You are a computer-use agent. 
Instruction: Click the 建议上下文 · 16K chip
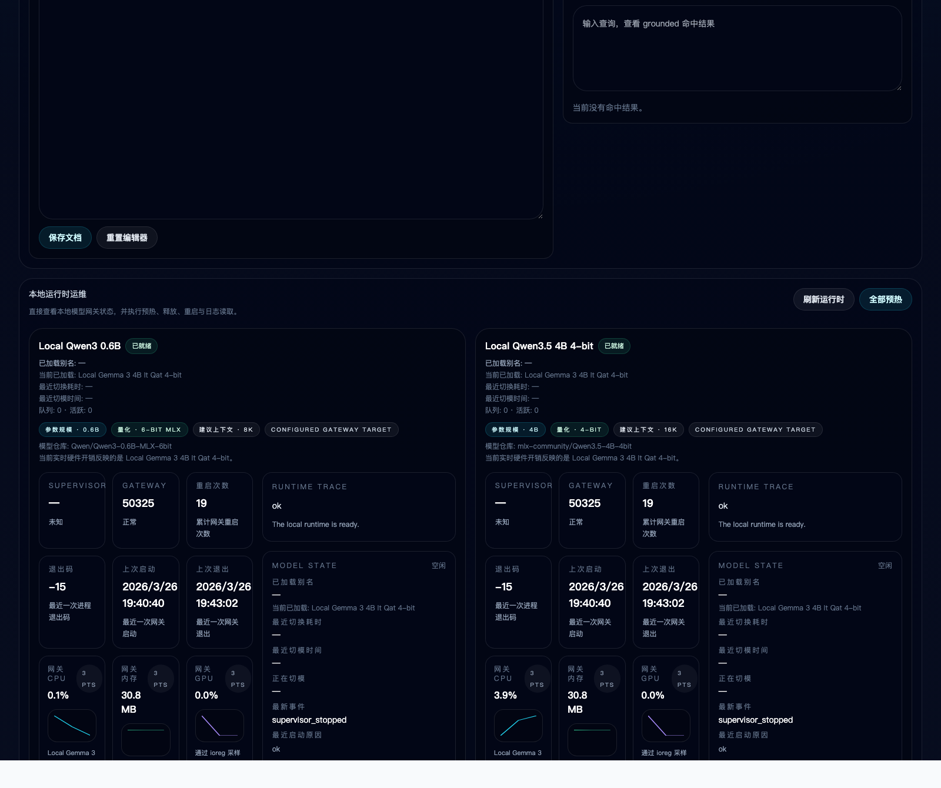(x=649, y=429)
